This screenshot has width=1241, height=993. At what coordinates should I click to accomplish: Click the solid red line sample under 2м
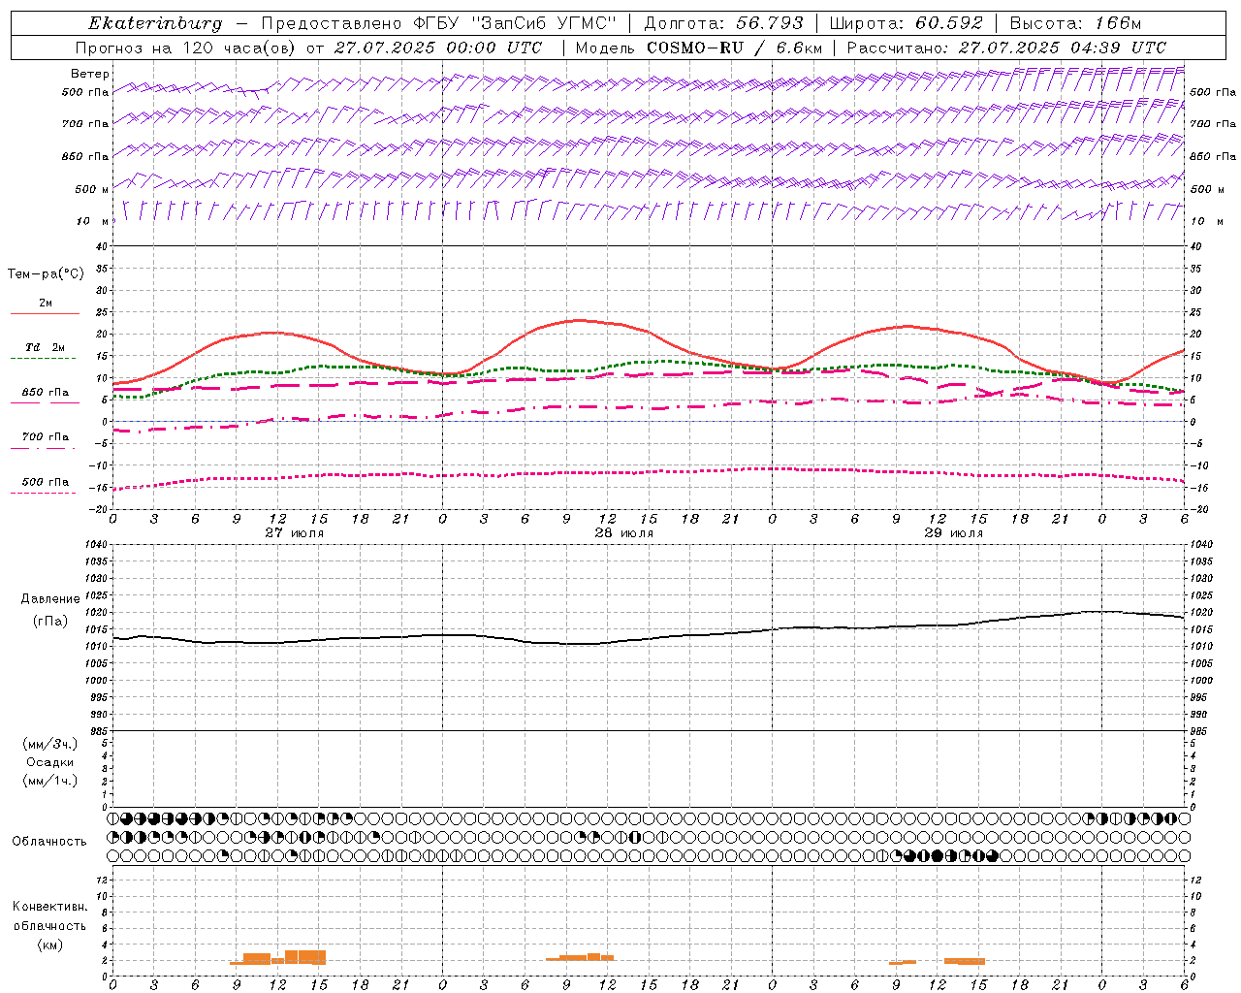[x=45, y=313]
